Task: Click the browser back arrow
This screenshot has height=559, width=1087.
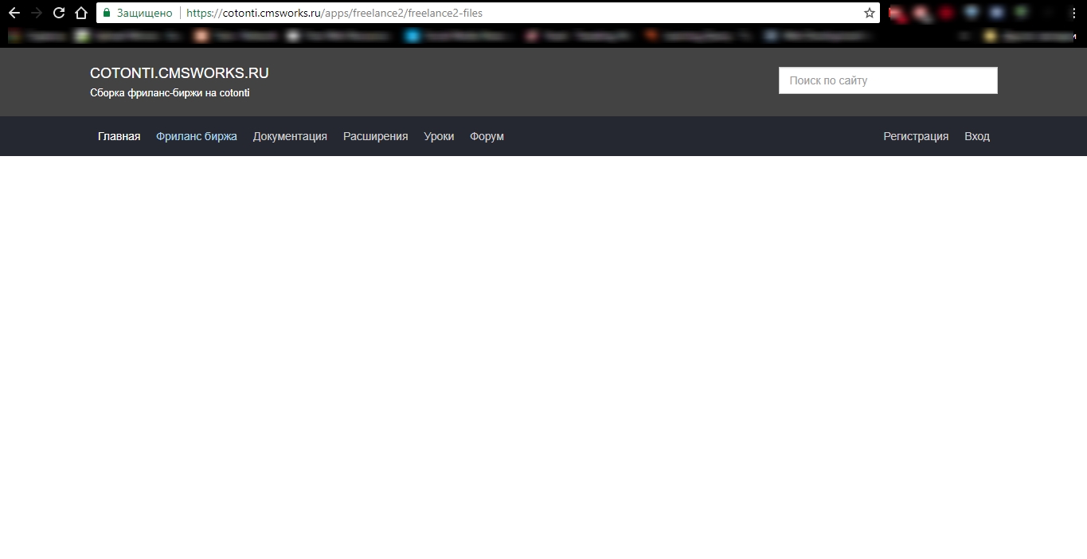Action: (14, 13)
